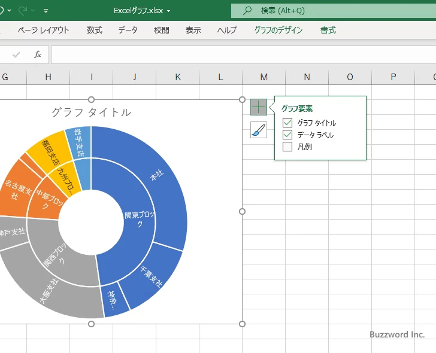Click the 中部ブロック inner segment
This screenshot has width=436, height=353.
pyautogui.click(x=48, y=200)
